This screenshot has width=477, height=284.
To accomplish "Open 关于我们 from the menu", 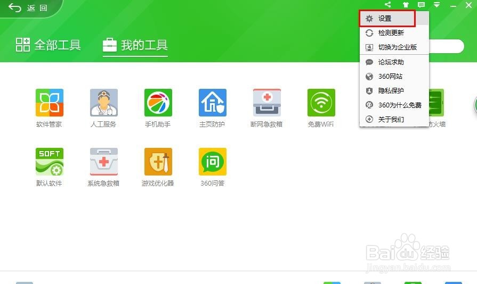I will pos(394,119).
